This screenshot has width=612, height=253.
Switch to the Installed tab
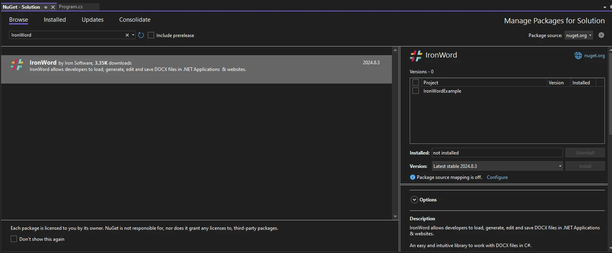(55, 20)
